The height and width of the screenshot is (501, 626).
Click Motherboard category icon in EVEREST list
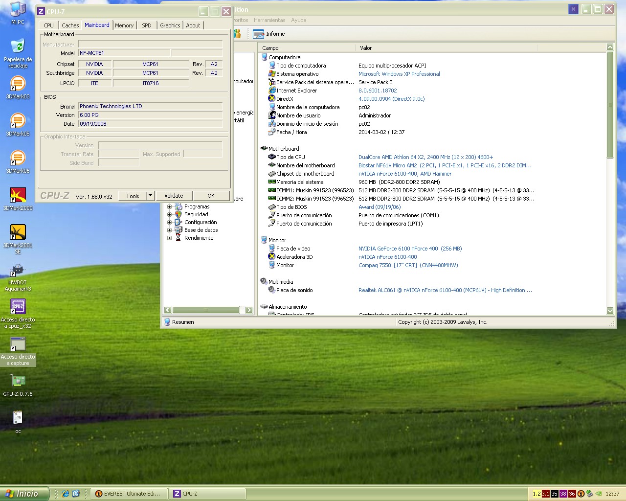coord(264,148)
